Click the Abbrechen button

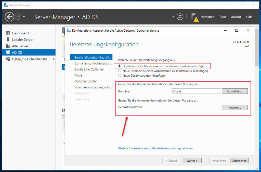click(239, 161)
